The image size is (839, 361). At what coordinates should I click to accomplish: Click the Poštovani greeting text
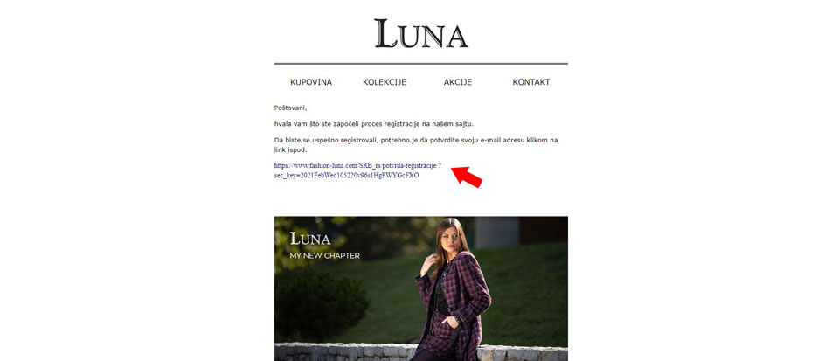(290, 108)
